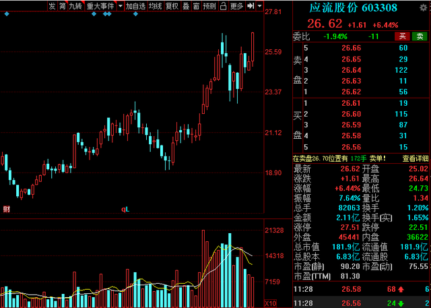This screenshot has width=431, height=308.
Task: Click the 最低 value 24.73
Action: pos(418,189)
